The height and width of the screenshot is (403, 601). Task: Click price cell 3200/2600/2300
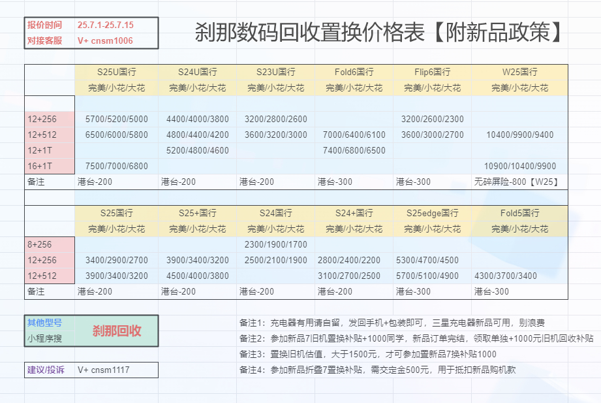433,119
